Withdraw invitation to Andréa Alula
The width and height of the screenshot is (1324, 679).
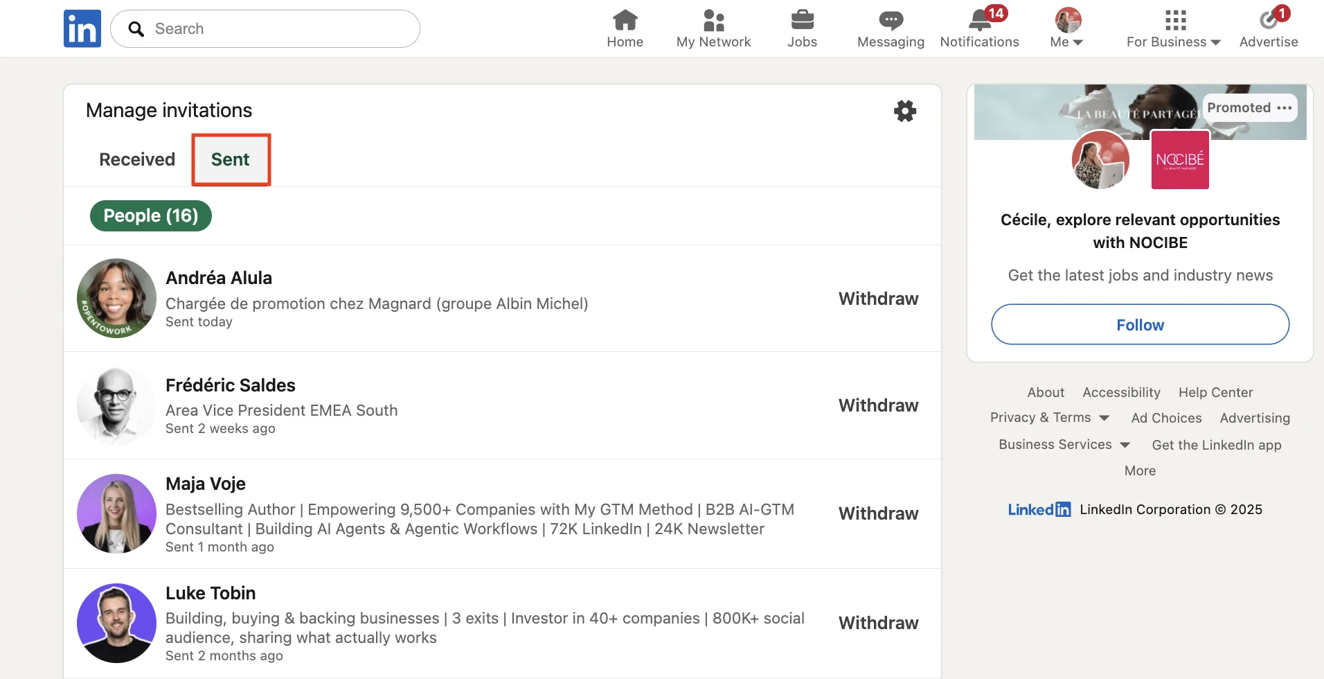[878, 299]
